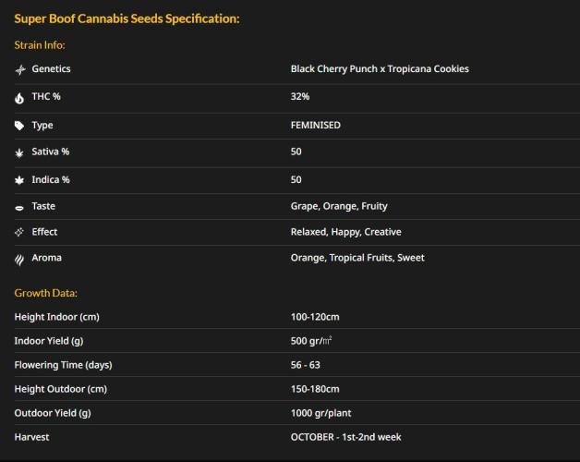Click the 56 - 63 value
Screen dimensions: 580x462
pos(305,365)
